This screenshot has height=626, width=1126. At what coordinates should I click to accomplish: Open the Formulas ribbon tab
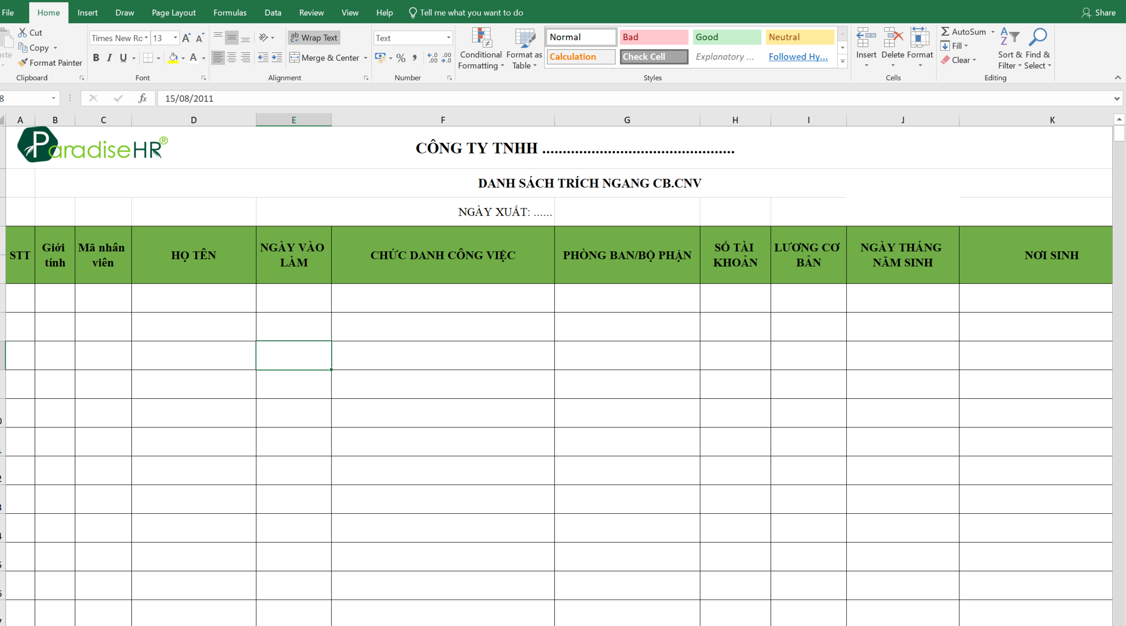(230, 13)
